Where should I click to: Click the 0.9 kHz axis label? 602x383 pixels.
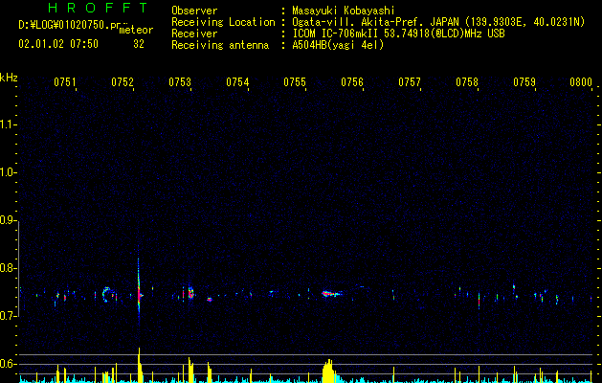[x=8, y=220]
